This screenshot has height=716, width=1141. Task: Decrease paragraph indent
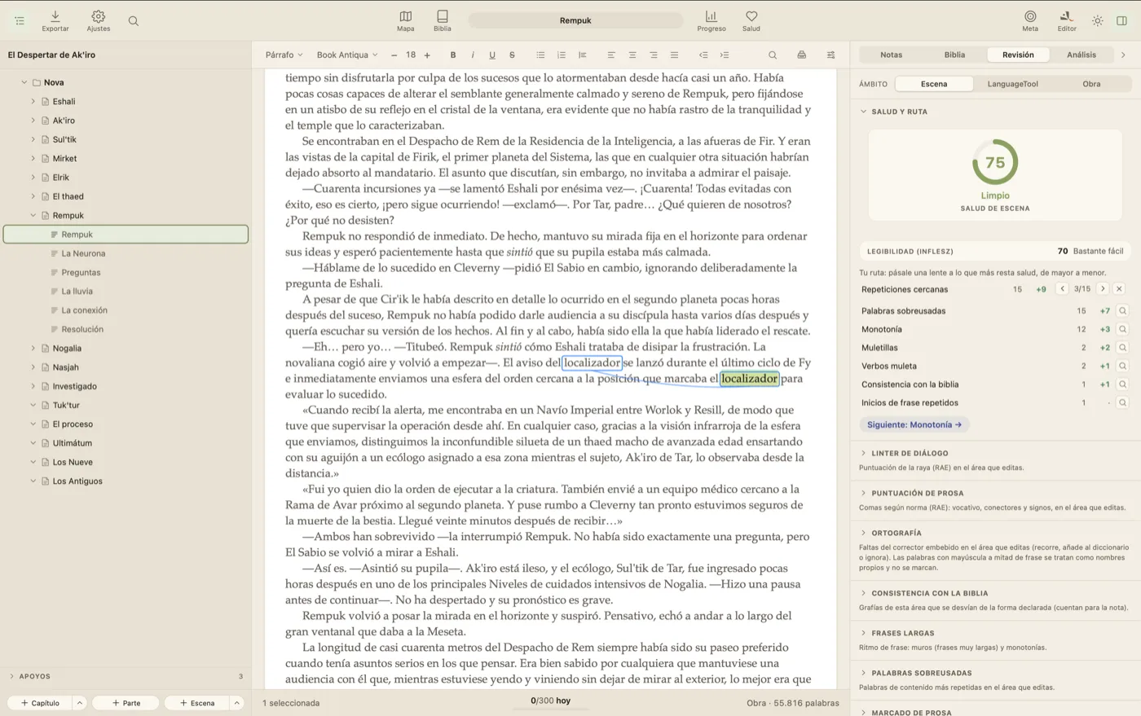click(703, 55)
